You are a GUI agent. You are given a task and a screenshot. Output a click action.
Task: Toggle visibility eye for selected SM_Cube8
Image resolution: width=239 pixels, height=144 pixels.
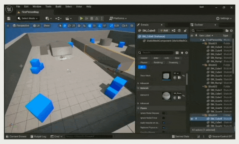(192, 119)
